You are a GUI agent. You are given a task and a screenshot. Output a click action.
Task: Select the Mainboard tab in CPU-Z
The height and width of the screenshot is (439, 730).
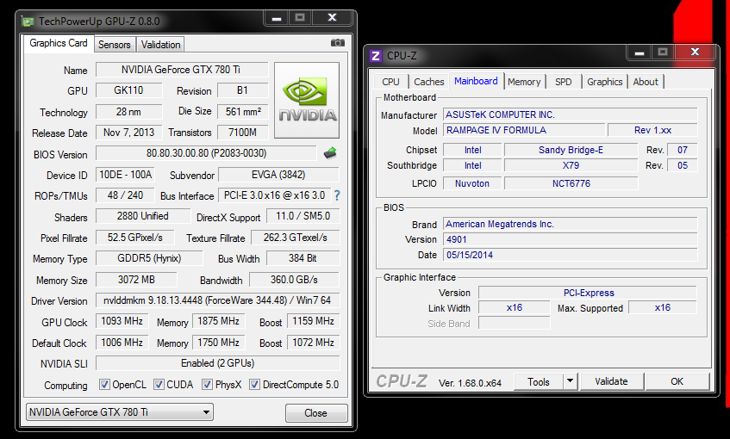476,81
